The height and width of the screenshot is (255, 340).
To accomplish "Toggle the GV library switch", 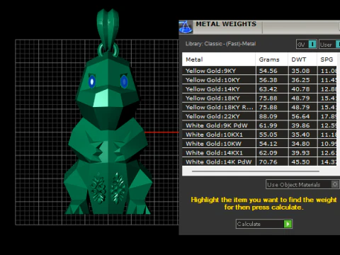I will 312,44.
